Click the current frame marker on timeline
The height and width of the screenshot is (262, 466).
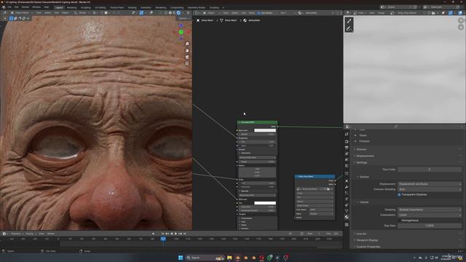[163, 239]
